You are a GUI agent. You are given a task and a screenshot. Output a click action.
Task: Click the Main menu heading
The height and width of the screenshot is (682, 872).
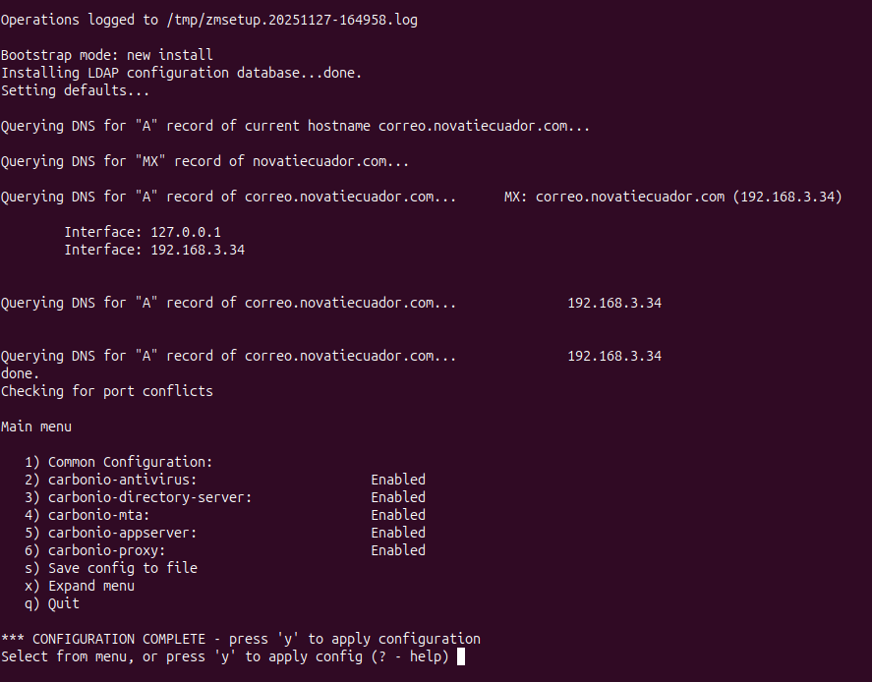(x=36, y=426)
